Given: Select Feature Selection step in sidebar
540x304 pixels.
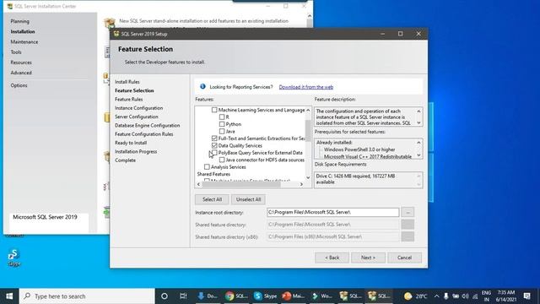Looking at the screenshot, I should (x=134, y=90).
